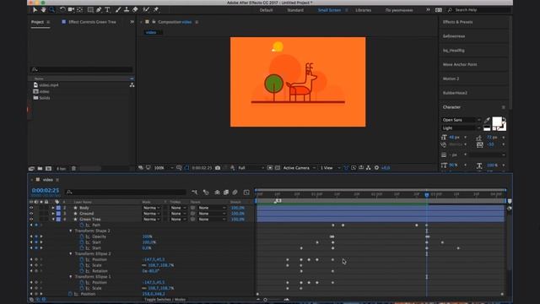Open the Graph Editor in timeline

(246, 193)
